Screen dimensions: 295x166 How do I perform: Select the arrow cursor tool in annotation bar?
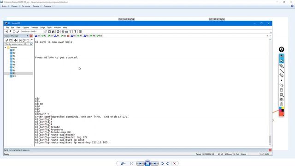(282, 61)
